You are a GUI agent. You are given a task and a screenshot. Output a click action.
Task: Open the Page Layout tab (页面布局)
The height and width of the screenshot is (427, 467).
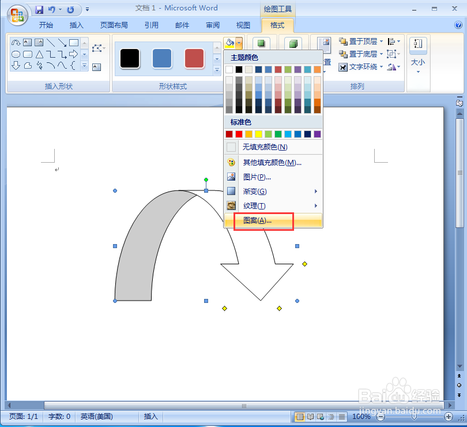pyautogui.click(x=114, y=25)
